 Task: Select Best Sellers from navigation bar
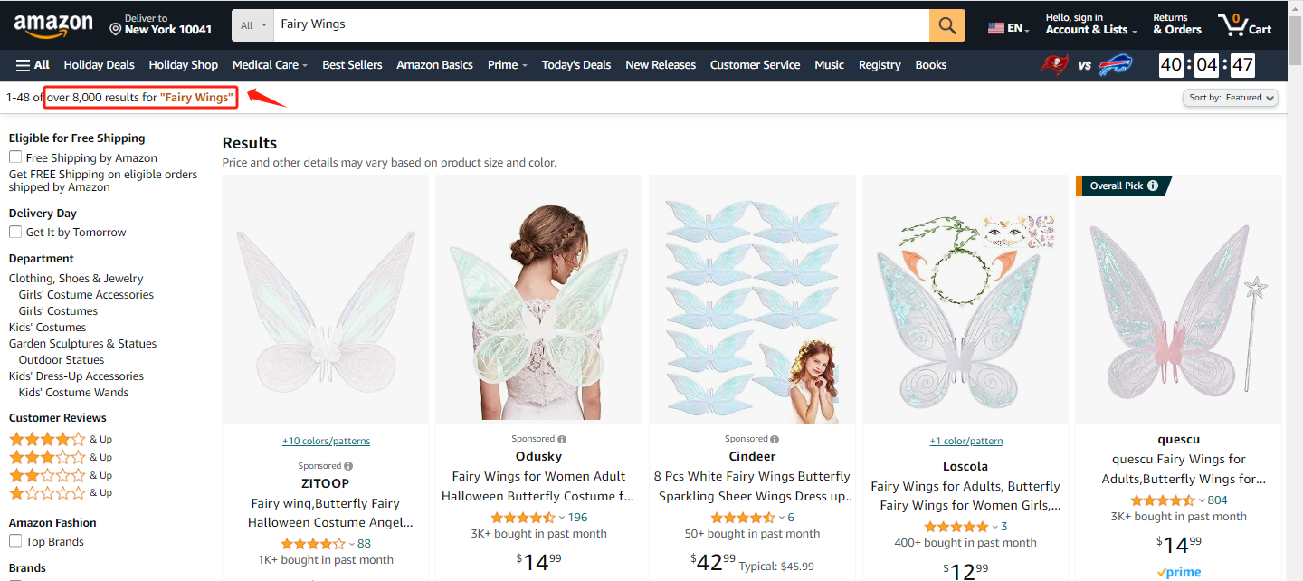tap(352, 65)
